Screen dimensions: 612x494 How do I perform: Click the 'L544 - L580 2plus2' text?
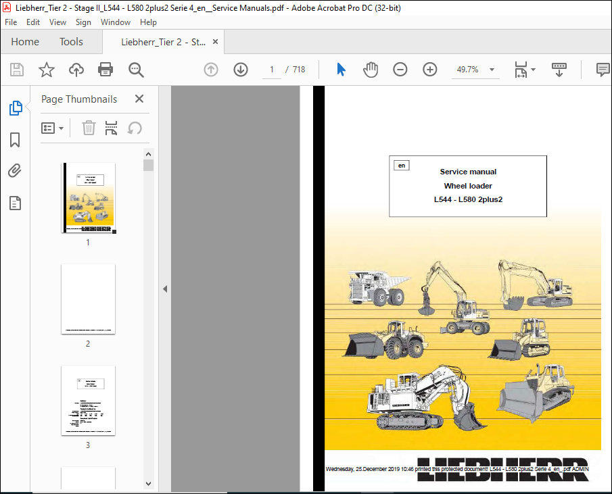468,199
